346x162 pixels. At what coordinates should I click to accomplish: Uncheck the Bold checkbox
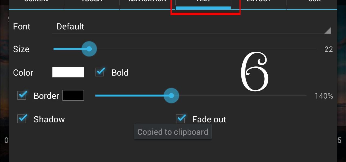[100, 72]
